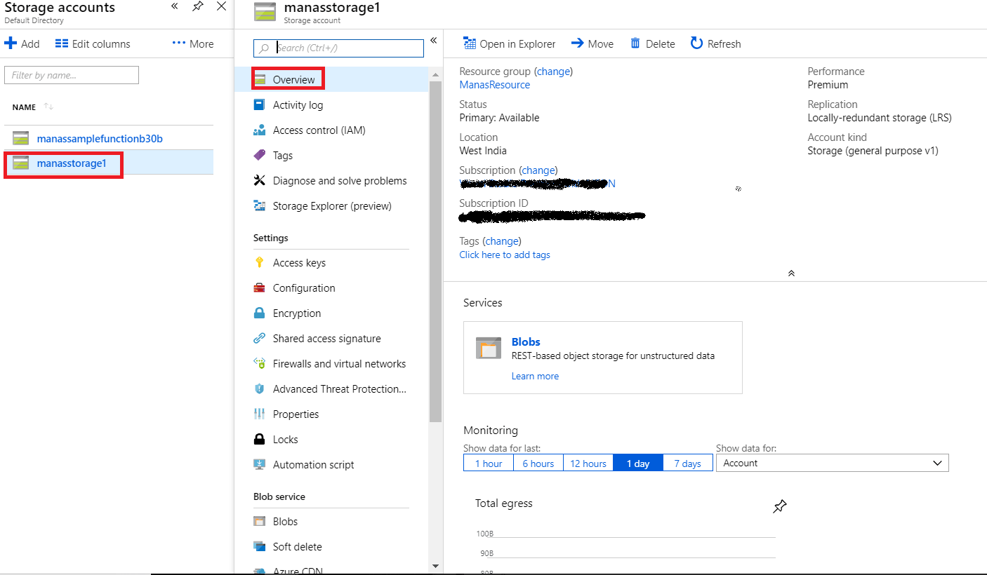Select the 6 hours time range
This screenshot has height=575, width=987.
(538, 463)
